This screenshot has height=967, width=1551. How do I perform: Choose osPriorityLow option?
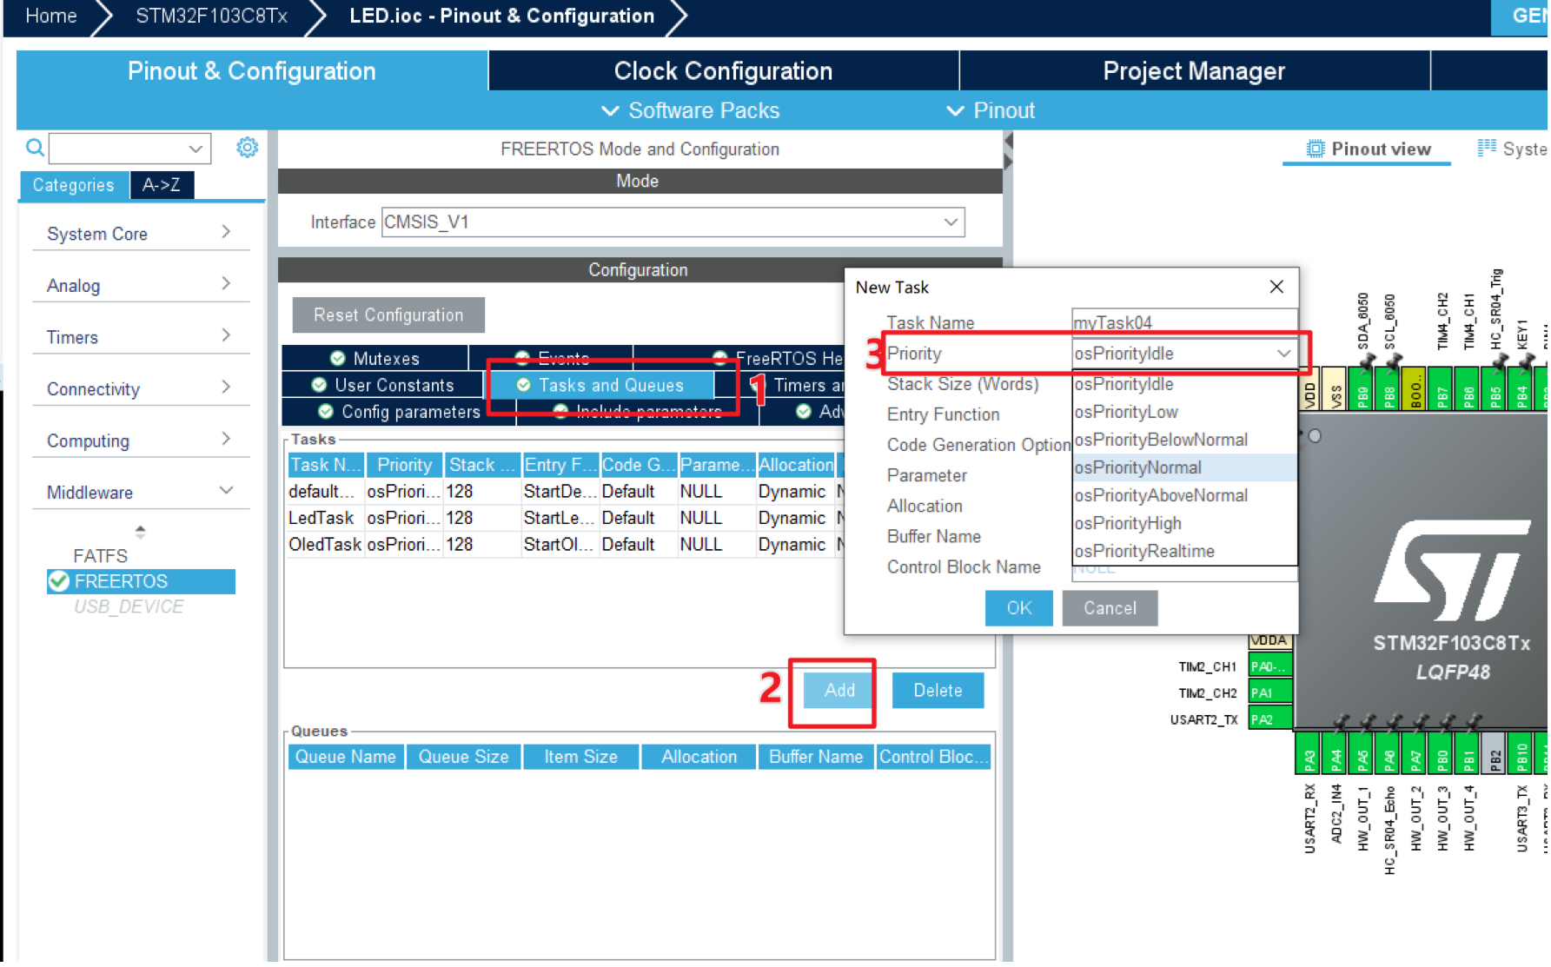click(x=1184, y=412)
